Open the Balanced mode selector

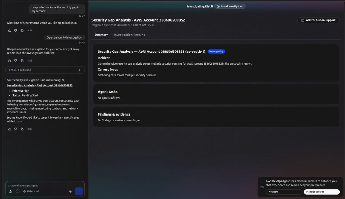point(31,191)
